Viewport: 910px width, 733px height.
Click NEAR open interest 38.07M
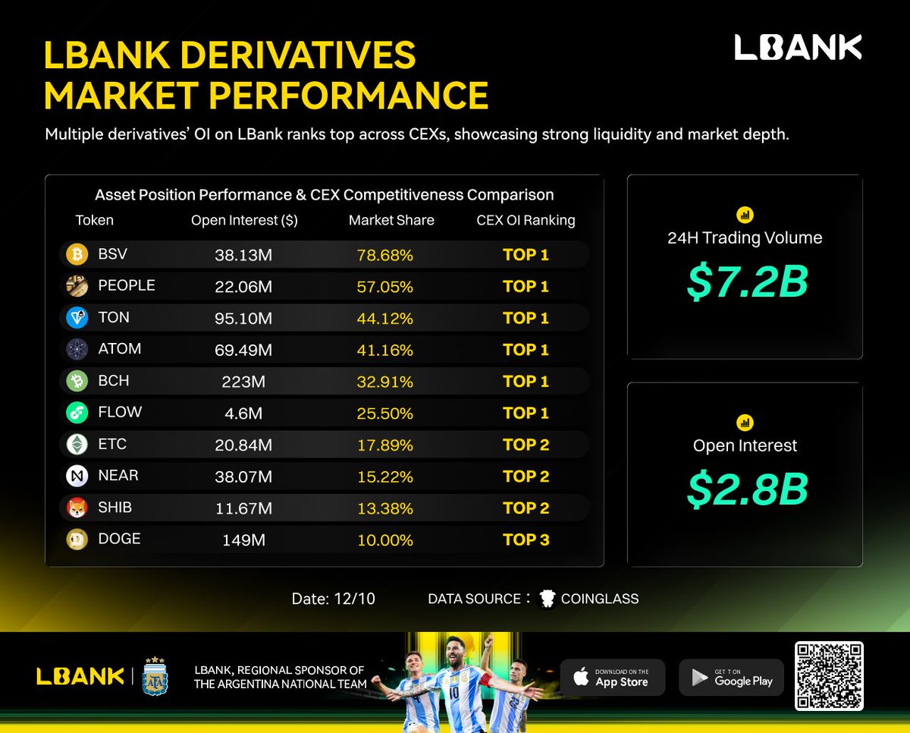243,477
